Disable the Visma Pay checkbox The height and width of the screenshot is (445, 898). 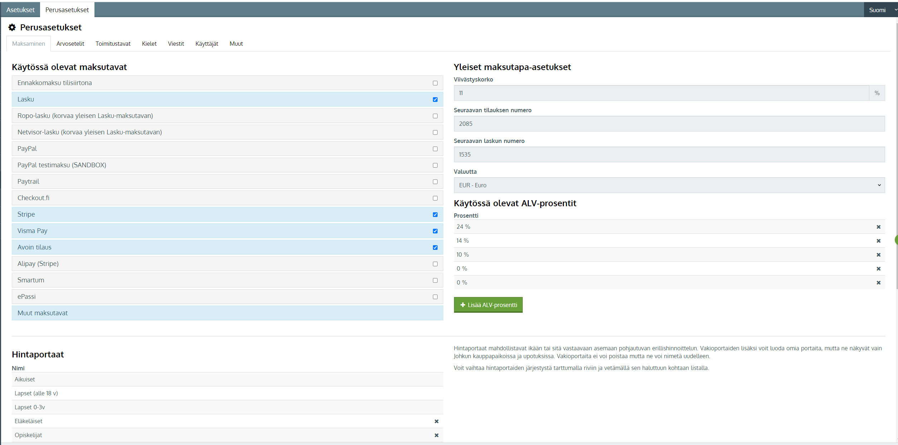(435, 231)
